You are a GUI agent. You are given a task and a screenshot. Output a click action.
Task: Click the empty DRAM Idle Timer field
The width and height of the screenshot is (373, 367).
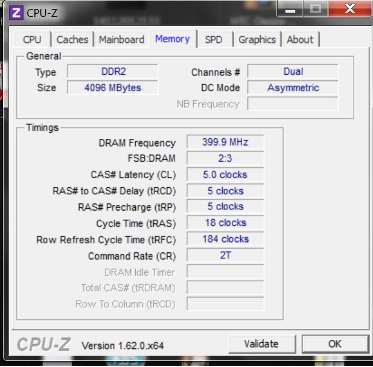(x=225, y=271)
